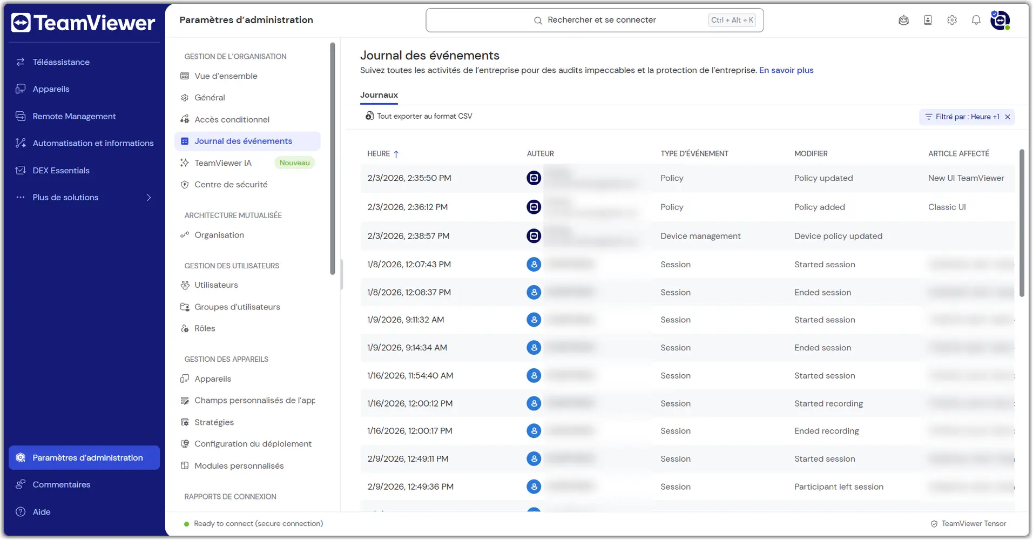Screen dimensions: 1033x540
Task: Click the Accès conditionnel icon
Action: coord(185,119)
